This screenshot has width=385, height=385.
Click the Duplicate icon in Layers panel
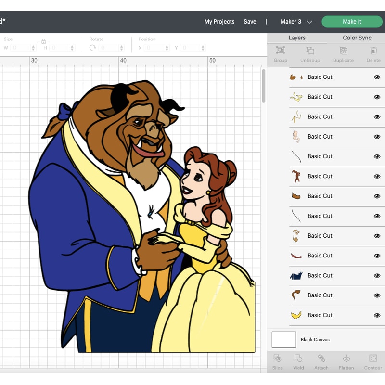(343, 53)
